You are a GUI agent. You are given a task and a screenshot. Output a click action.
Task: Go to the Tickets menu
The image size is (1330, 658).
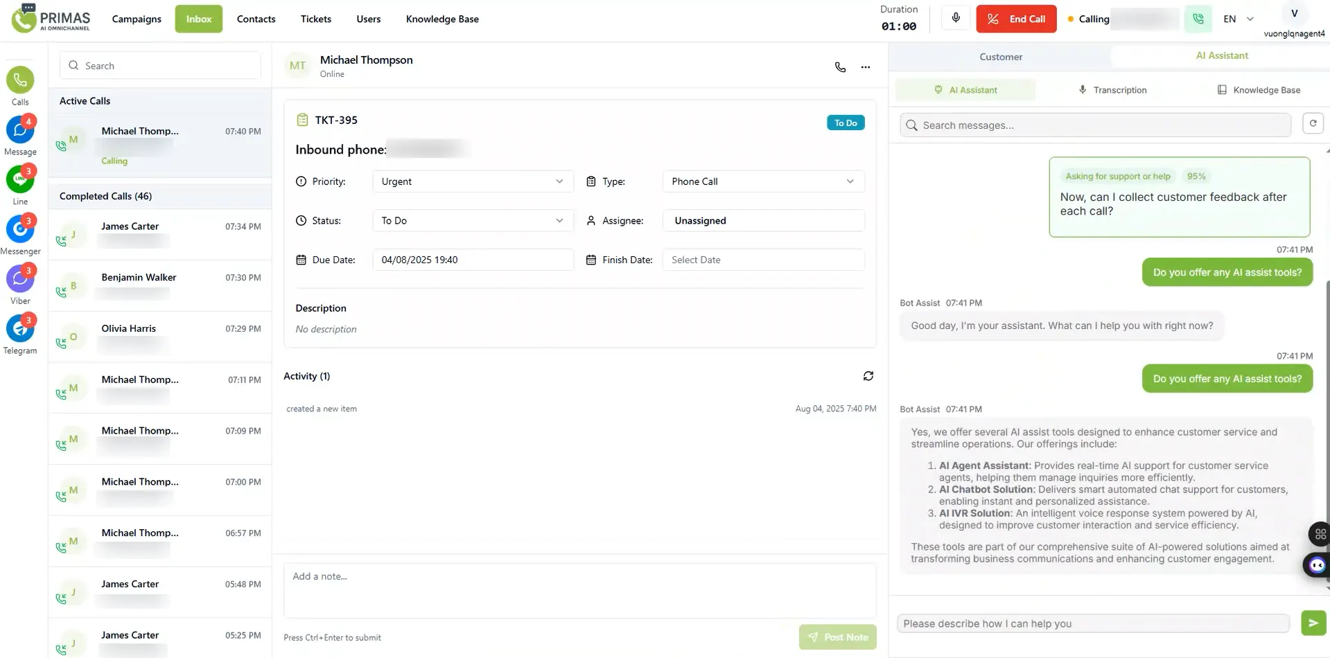click(x=315, y=19)
